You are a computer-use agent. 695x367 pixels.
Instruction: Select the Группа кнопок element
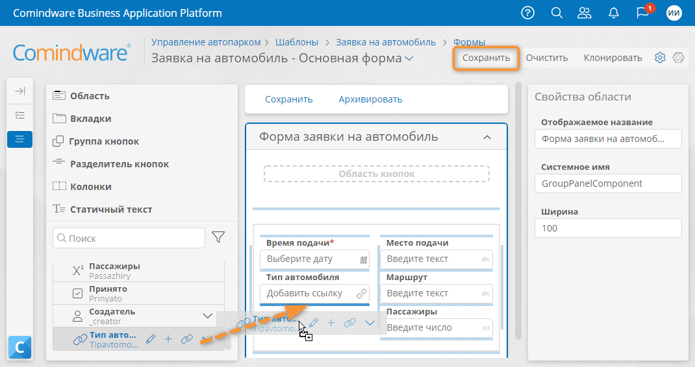tap(95, 141)
